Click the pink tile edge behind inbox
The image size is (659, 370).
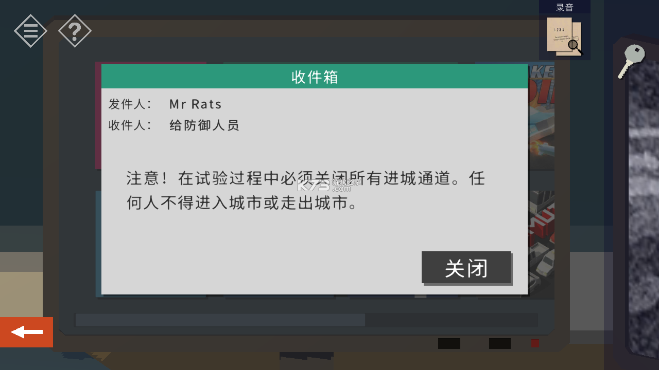click(x=98, y=116)
